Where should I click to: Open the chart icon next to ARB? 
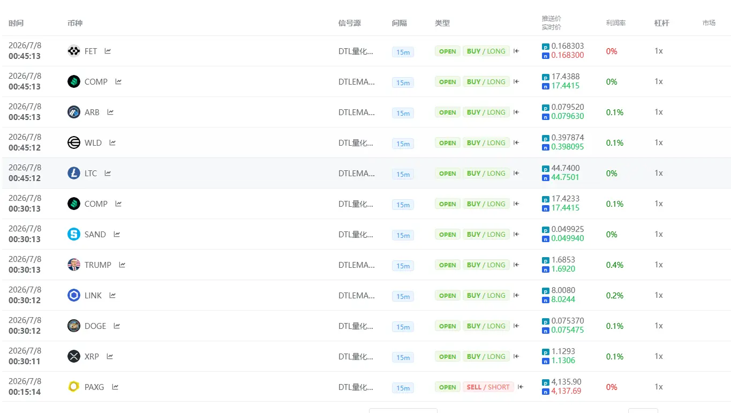(110, 112)
